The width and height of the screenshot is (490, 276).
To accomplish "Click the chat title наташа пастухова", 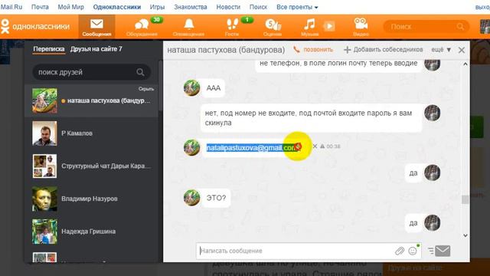I will point(226,50).
